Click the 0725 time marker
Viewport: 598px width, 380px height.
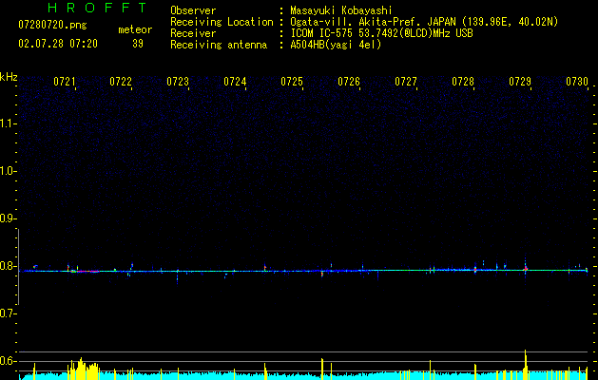point(292,82)
